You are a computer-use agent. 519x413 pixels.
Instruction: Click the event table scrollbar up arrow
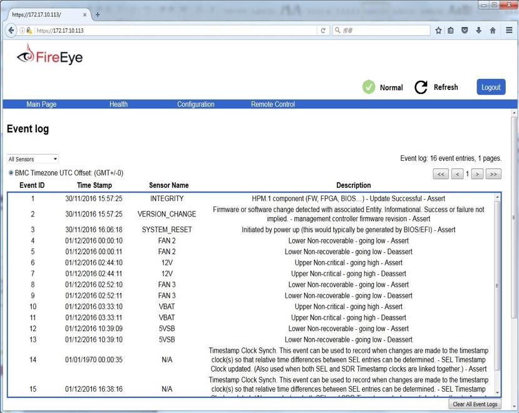tap(497, 197)
